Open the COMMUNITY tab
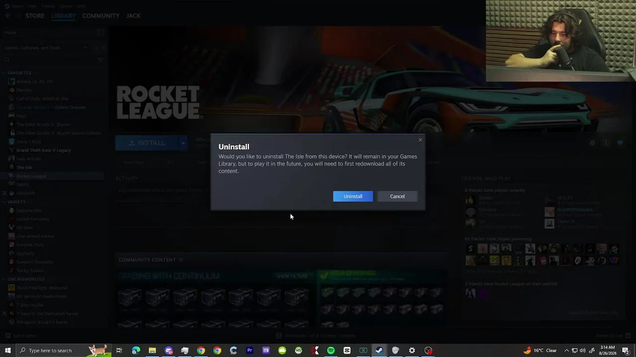The height and width of the screenshot is (357, 636). [101, 16]
